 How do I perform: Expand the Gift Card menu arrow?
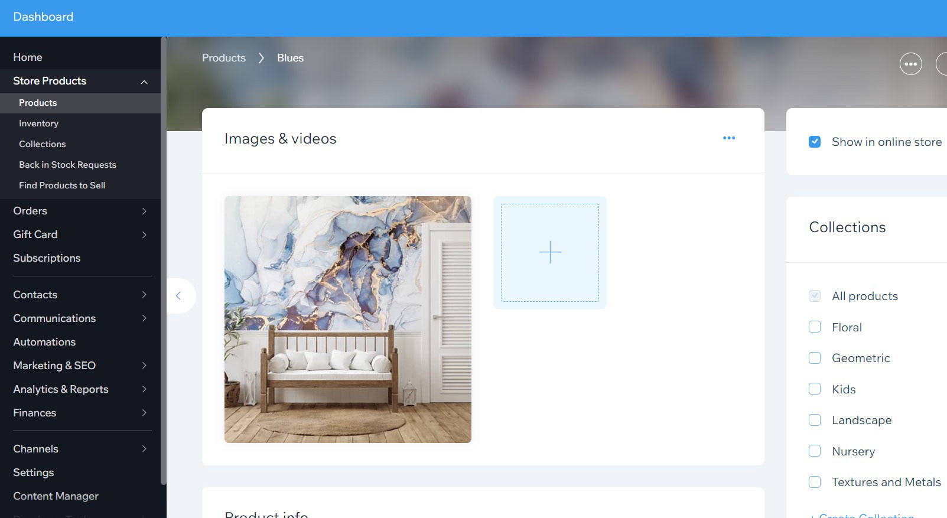[144, 234]
